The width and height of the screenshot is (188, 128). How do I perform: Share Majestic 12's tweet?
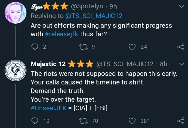tap(180, 121)
